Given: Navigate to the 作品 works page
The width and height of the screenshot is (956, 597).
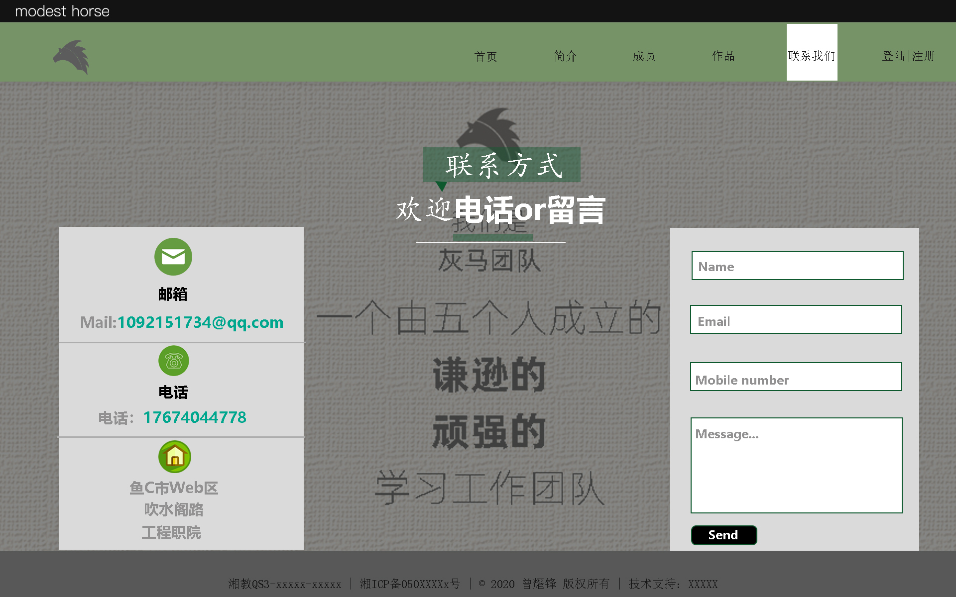Looking at the screenshot, I should point(723,56).
